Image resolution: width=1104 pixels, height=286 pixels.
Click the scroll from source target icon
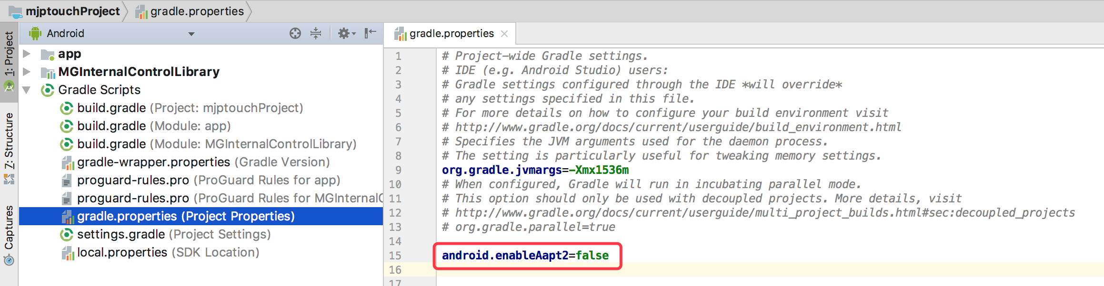point(295,33)
